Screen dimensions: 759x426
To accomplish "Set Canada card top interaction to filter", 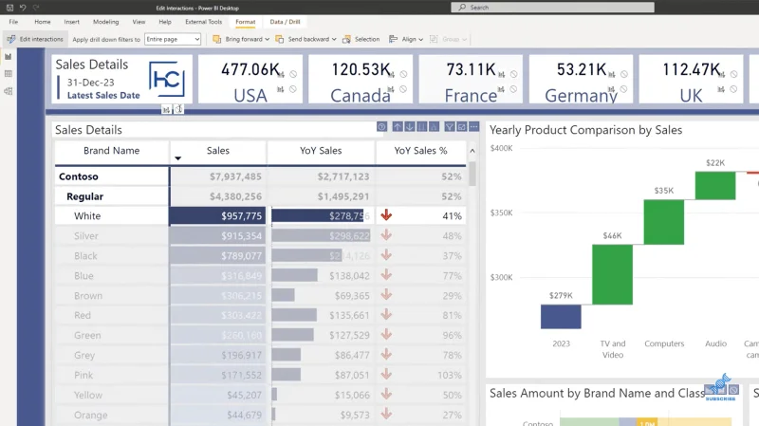I will click(x=391, y=74).
